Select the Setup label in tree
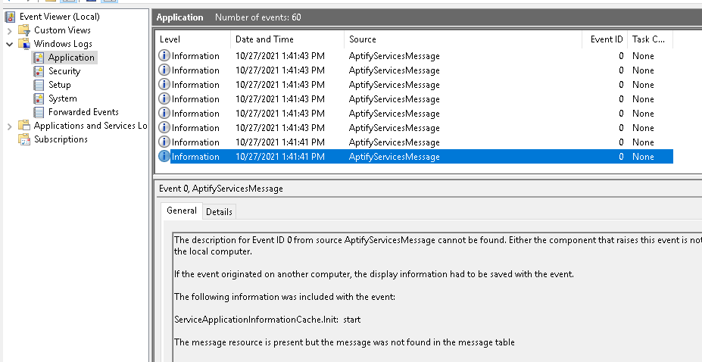The height and width of the screenshot is (362, 702). tap(60, 85)
